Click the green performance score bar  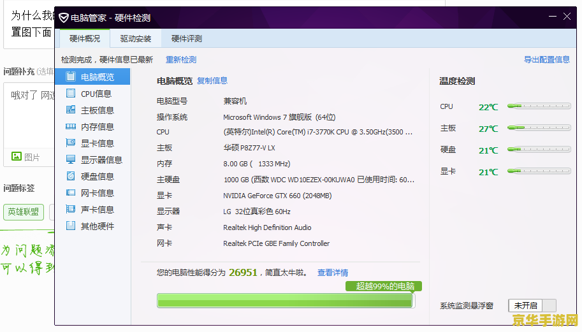286,301
